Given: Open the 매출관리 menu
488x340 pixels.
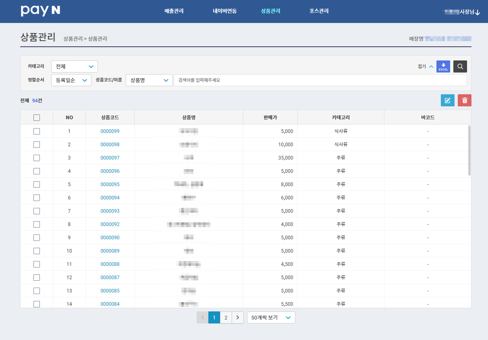Looking at the screenshot, I should pos(174,11).
